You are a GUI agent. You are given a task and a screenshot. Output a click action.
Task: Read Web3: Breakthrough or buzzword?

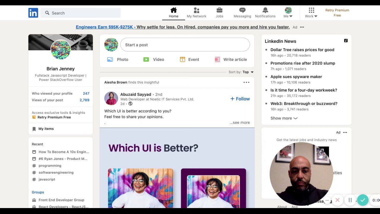tap(304, 103)
